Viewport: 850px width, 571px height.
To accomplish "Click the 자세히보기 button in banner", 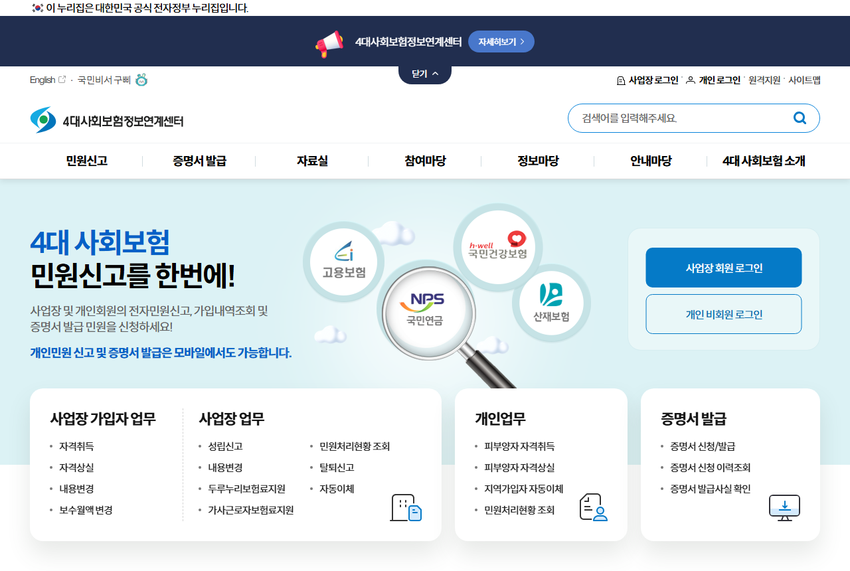I will pos(501,41).
